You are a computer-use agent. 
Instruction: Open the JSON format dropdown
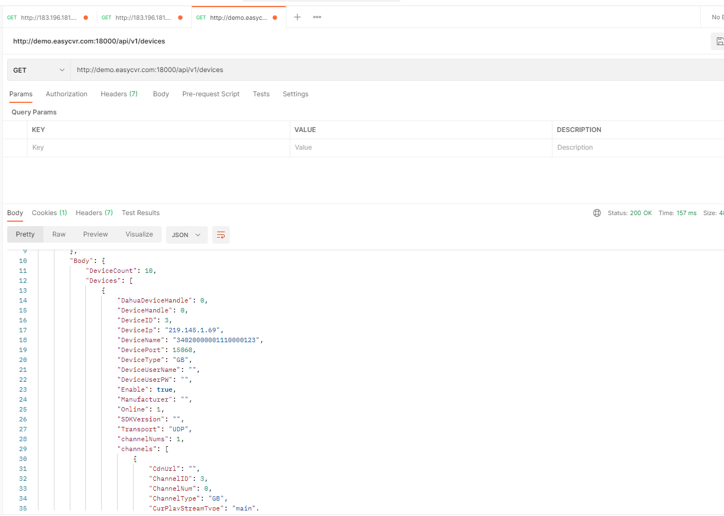[186, 235]
